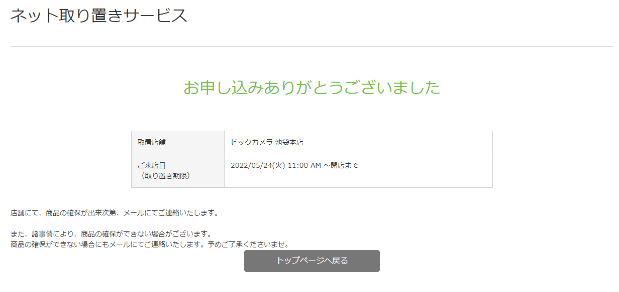Select the 取置店舗 label cell
Image resolution: width=619 pixels, height=292 pixels.
click(152, 142)
